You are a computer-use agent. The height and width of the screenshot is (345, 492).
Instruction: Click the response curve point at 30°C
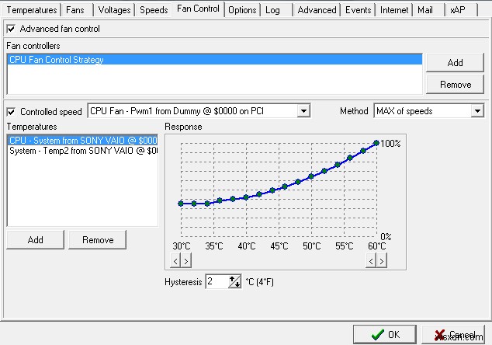tap(181, 204)
